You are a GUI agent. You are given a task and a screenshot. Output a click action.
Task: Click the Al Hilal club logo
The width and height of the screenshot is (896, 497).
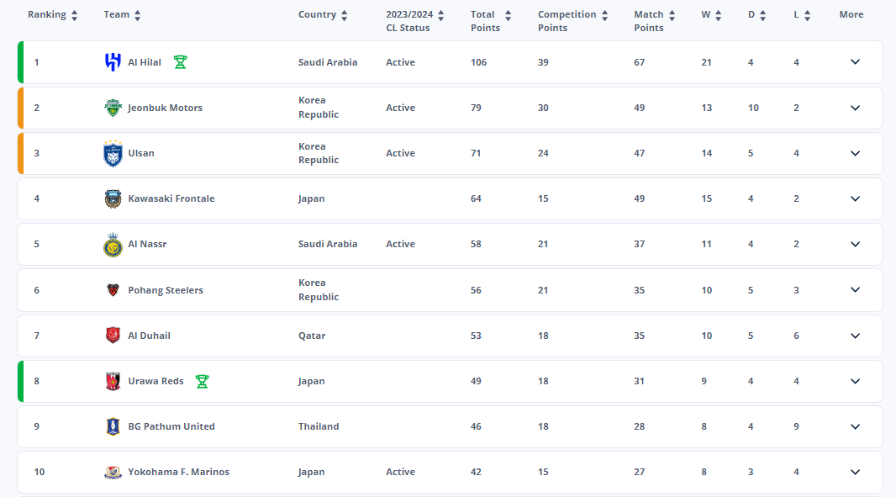[113, 62]
